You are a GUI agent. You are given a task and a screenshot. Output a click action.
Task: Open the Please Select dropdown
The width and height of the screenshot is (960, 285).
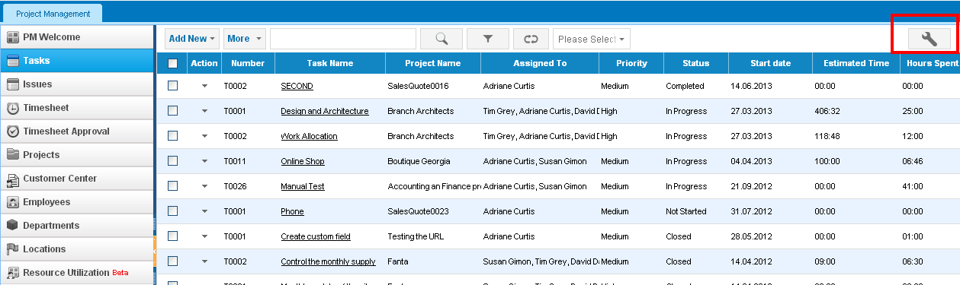pos(592,39)
